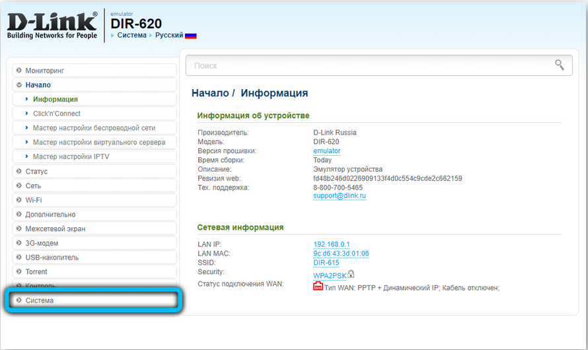Click the emulator firmware version link
Screen dimensions: 588x350
pyautogui.click(x=327, y=151)
